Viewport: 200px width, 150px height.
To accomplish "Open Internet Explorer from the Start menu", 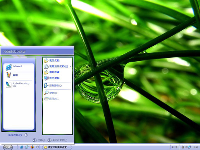I will (19, 67).
